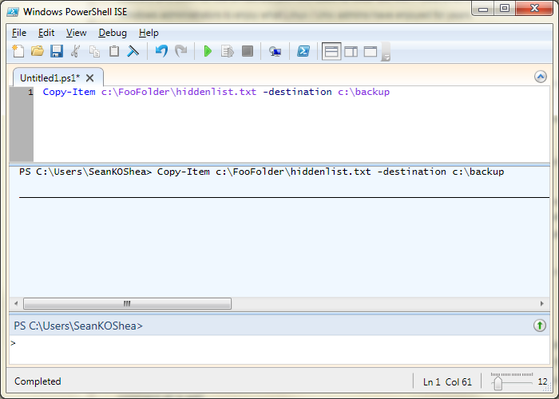
Task: Run selection icon in toolbar
Action: click(227, 51)
